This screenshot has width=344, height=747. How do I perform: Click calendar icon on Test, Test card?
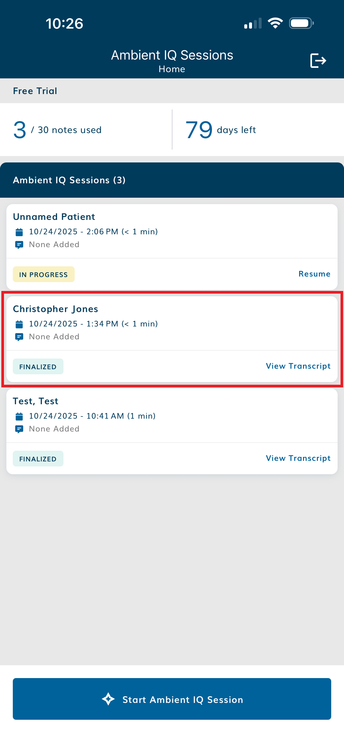pyautogui.click(x=19, y=417)
